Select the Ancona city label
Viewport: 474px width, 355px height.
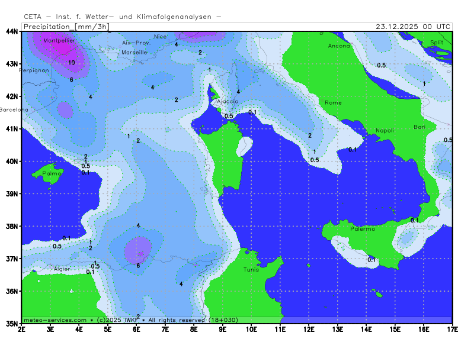tap(339, 46)
